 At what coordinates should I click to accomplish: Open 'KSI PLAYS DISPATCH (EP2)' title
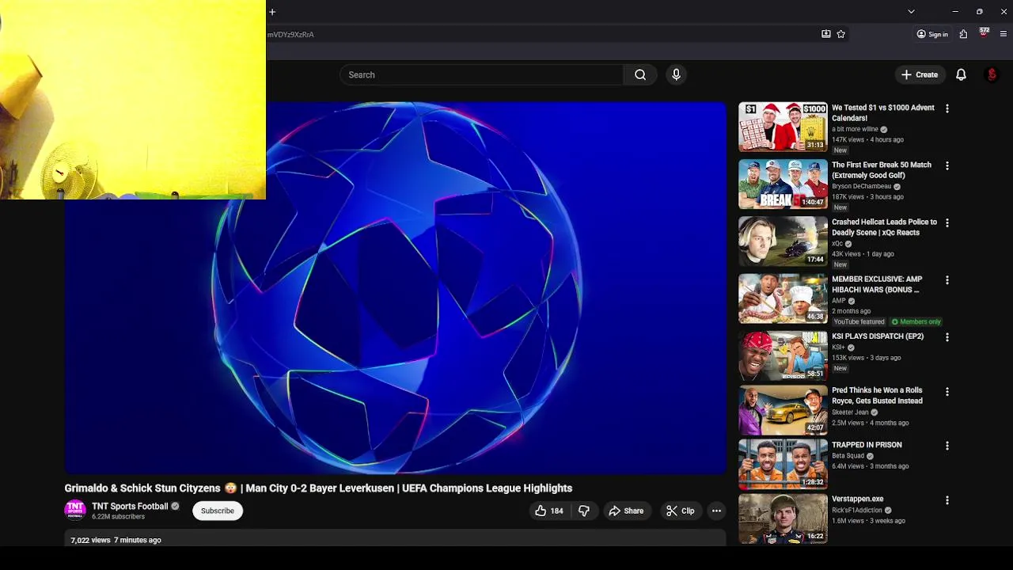878,336
